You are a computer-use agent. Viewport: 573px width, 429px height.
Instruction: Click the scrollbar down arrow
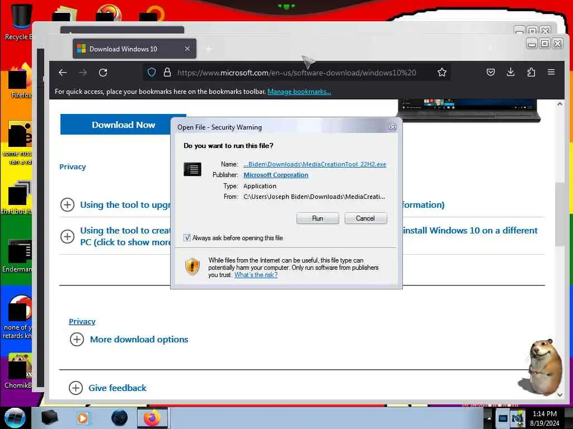[560, 395]
